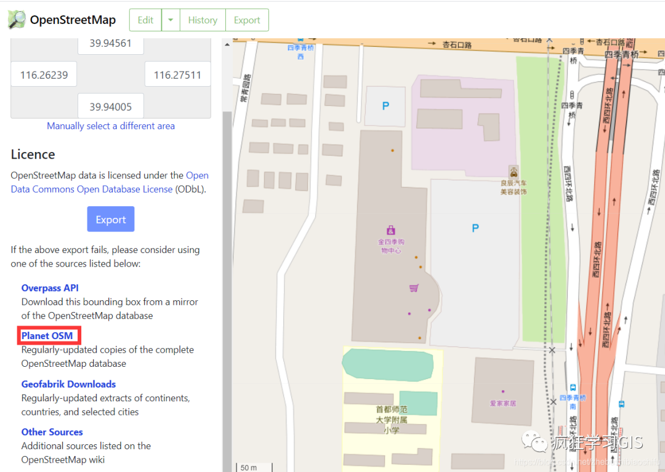The width and height of the screenshot is (665, 472).
Task: Click the shopping cart supermarket icon
Action: [414, 288]
